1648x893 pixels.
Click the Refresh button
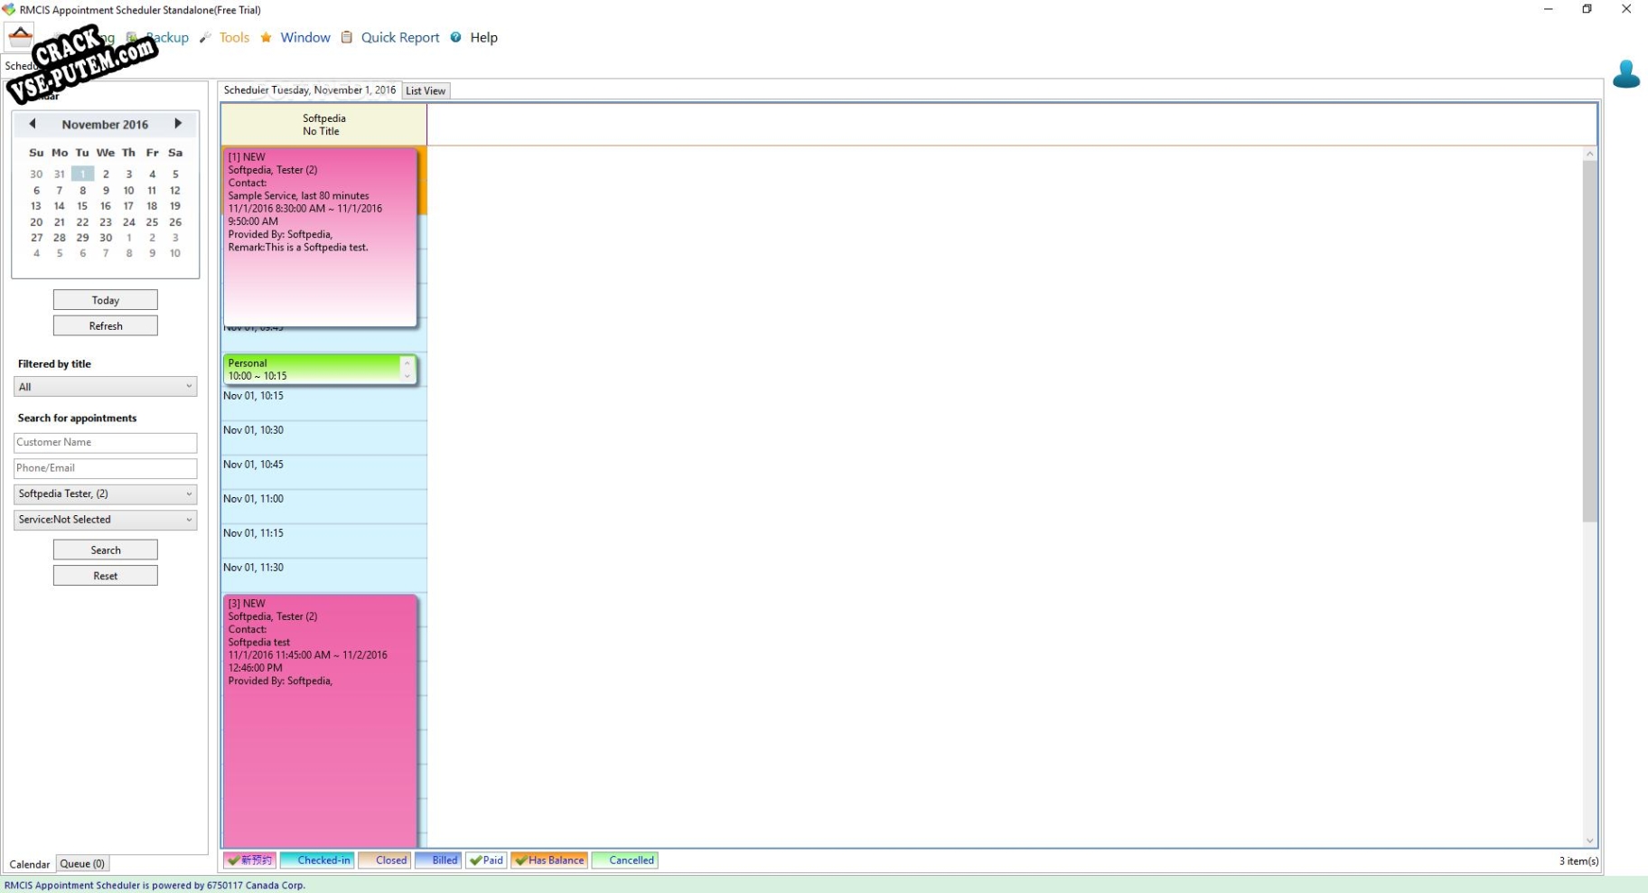point(106,325)
